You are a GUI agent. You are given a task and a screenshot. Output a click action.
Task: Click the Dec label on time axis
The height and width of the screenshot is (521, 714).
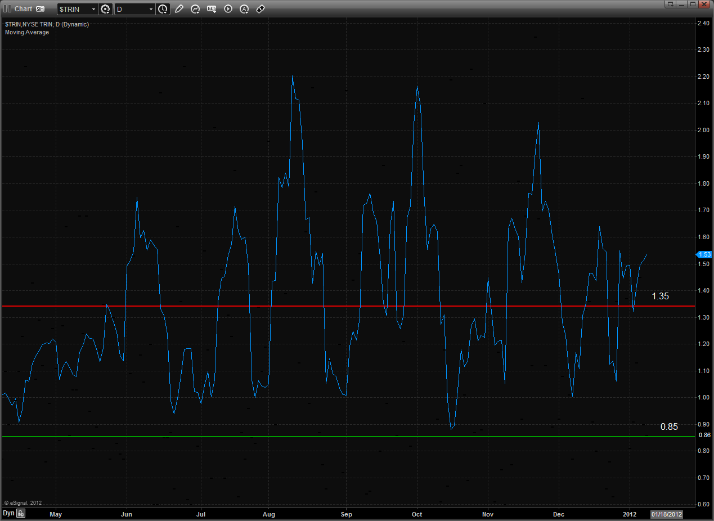(x=559, y=514)
